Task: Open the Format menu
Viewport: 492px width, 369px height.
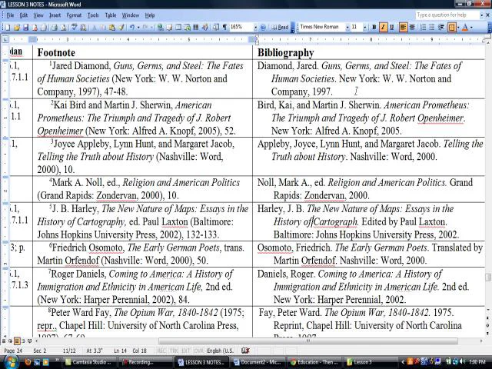Action: [x=74, y=15]
